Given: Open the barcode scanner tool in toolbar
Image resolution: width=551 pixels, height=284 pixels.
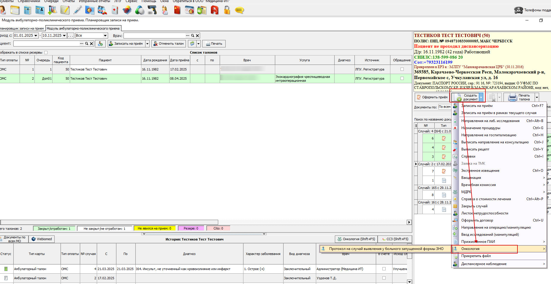Looking at the screenshot, I should (x=152, y=10).
